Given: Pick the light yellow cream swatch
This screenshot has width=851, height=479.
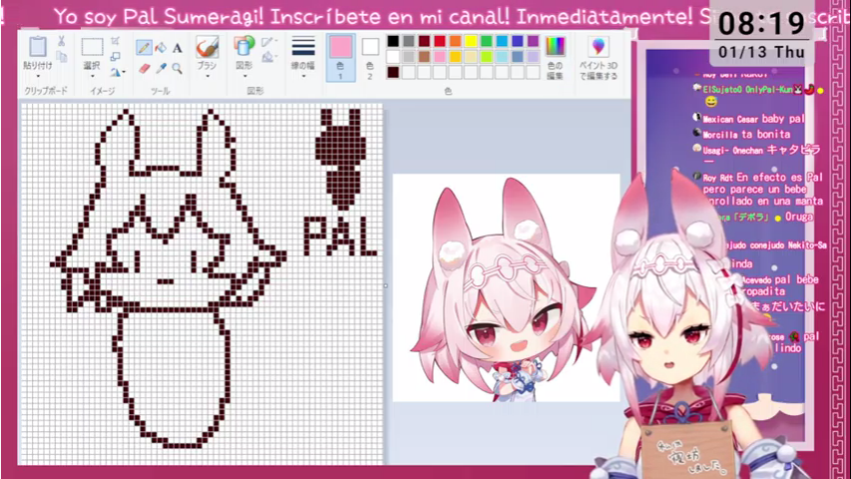Looking at the screenshot, I should pos(471,57).
